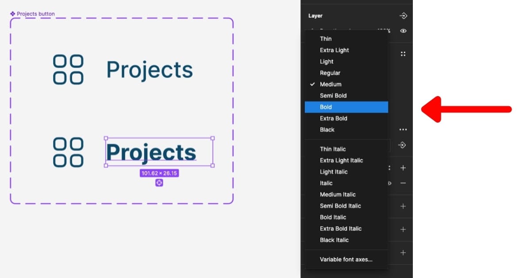531x278 pixels.
Task: Add an effect with the plus icon
Action: coord(403,229)
